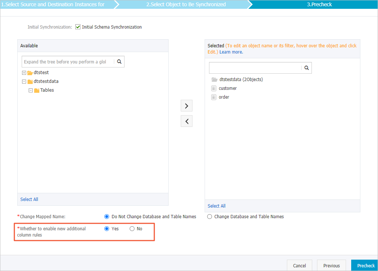Viewport: 378px width, 271px height.
Task: Select Do Not Change Database and Table Names
Action: point(107,217)
